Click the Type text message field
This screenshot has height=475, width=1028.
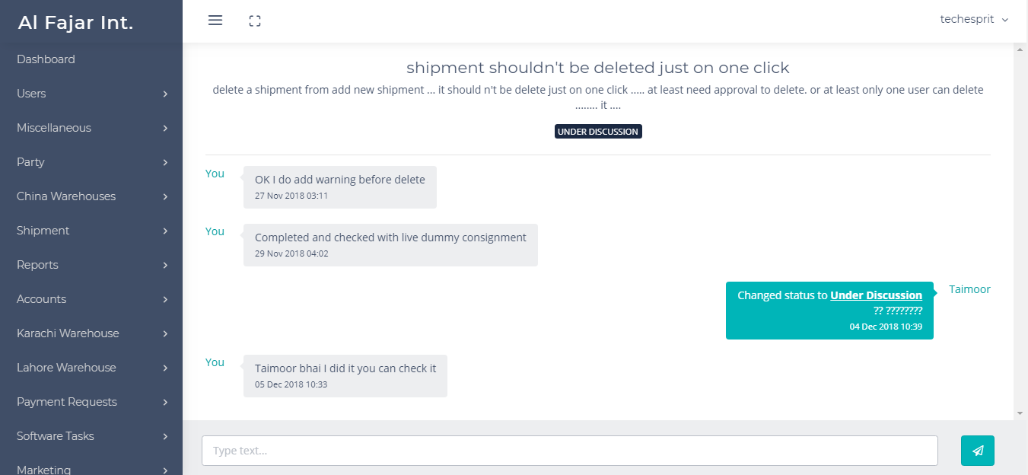(x=569, y=451)
